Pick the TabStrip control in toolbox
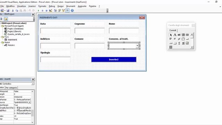The width and height of the screenshot is (222, 125). [x=171, y=43]
